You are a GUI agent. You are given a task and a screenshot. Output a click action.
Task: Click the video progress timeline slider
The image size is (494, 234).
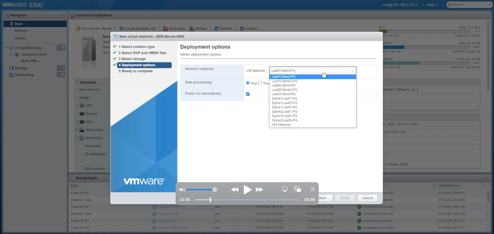247,200
